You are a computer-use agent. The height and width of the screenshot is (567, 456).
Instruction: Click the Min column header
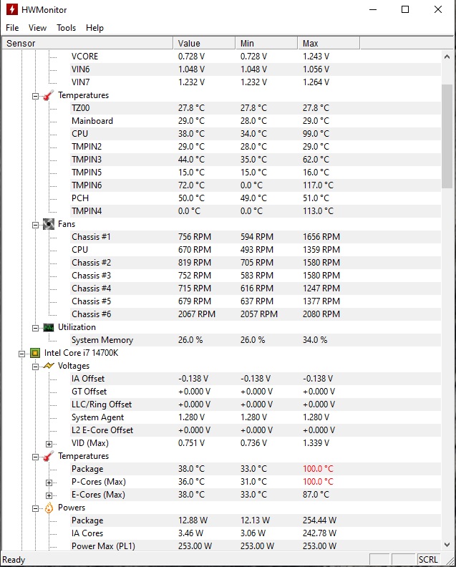(x=266, y=43)
